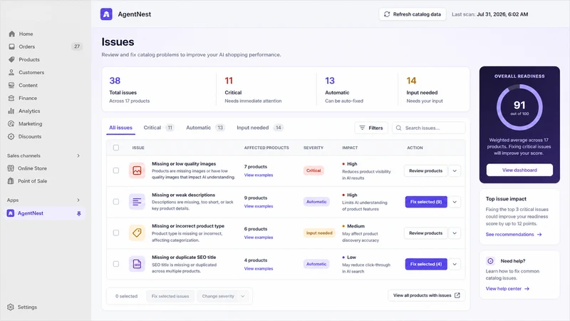This screenshot has width=570, height=321.
Task: Click the 38 Total issues stat
Action: (130, 90)
